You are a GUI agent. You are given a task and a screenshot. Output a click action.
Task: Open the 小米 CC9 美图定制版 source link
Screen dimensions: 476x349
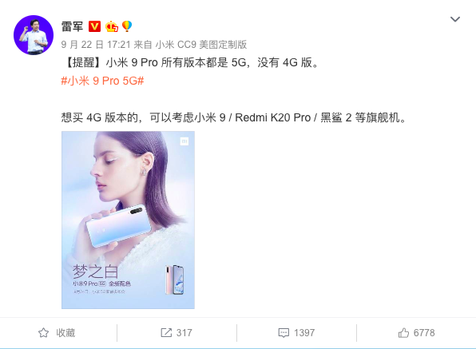tap(201, 45)
